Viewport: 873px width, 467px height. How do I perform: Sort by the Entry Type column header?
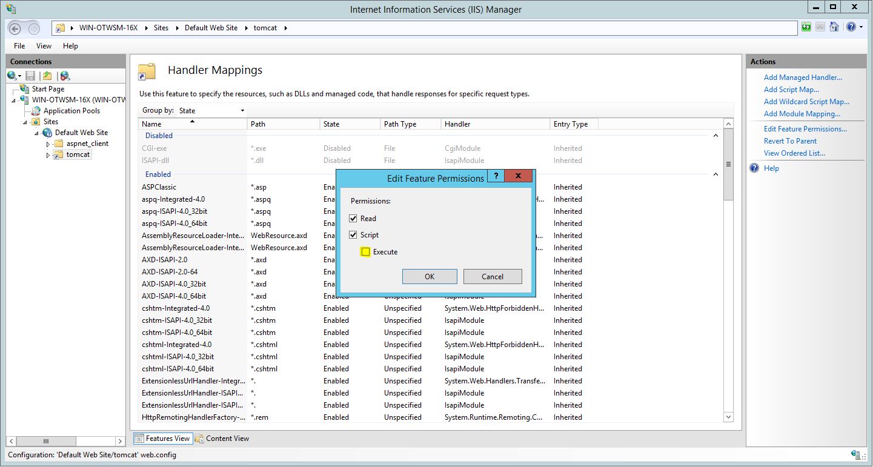click(x=574, y=124)
